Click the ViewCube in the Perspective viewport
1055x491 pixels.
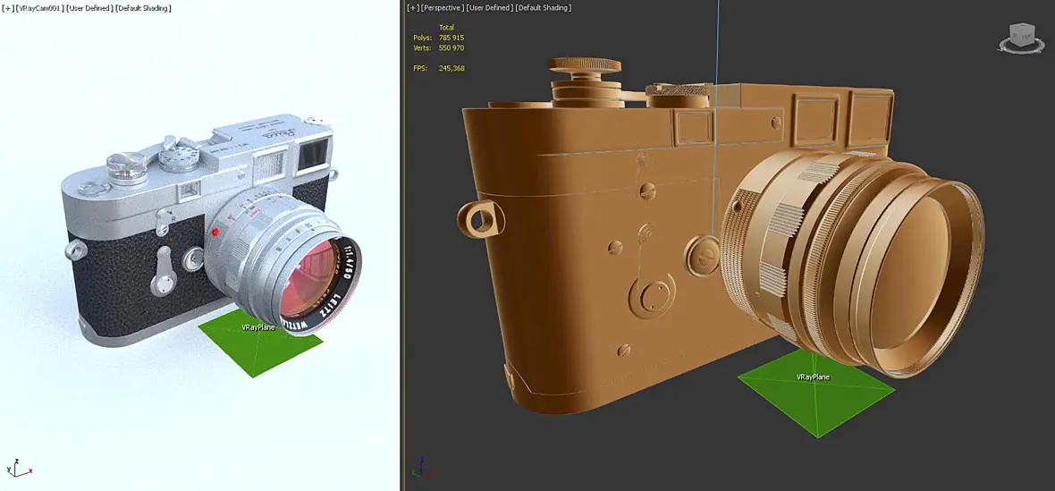pos(1021,34)
